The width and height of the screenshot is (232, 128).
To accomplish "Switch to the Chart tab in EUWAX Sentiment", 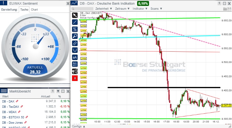I will (34, 10).
